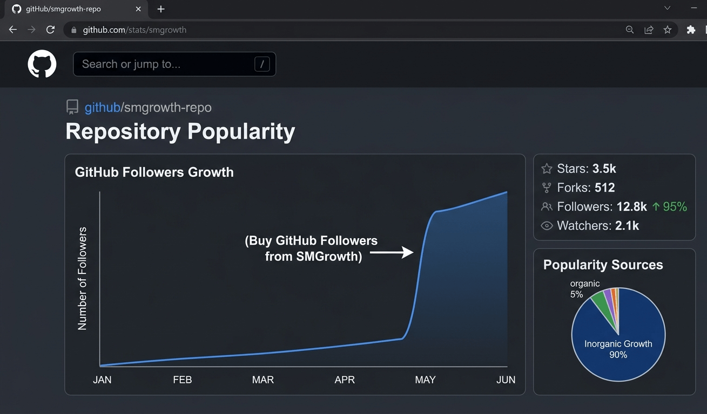Click the green 95% increase indicator
Screen dimensions: 707x414
tap(669, 206)
